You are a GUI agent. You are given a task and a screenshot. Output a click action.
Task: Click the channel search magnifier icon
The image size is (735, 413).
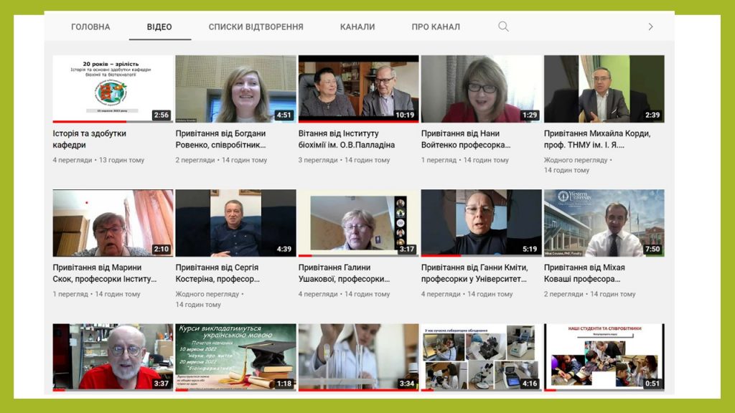[503, 27]
